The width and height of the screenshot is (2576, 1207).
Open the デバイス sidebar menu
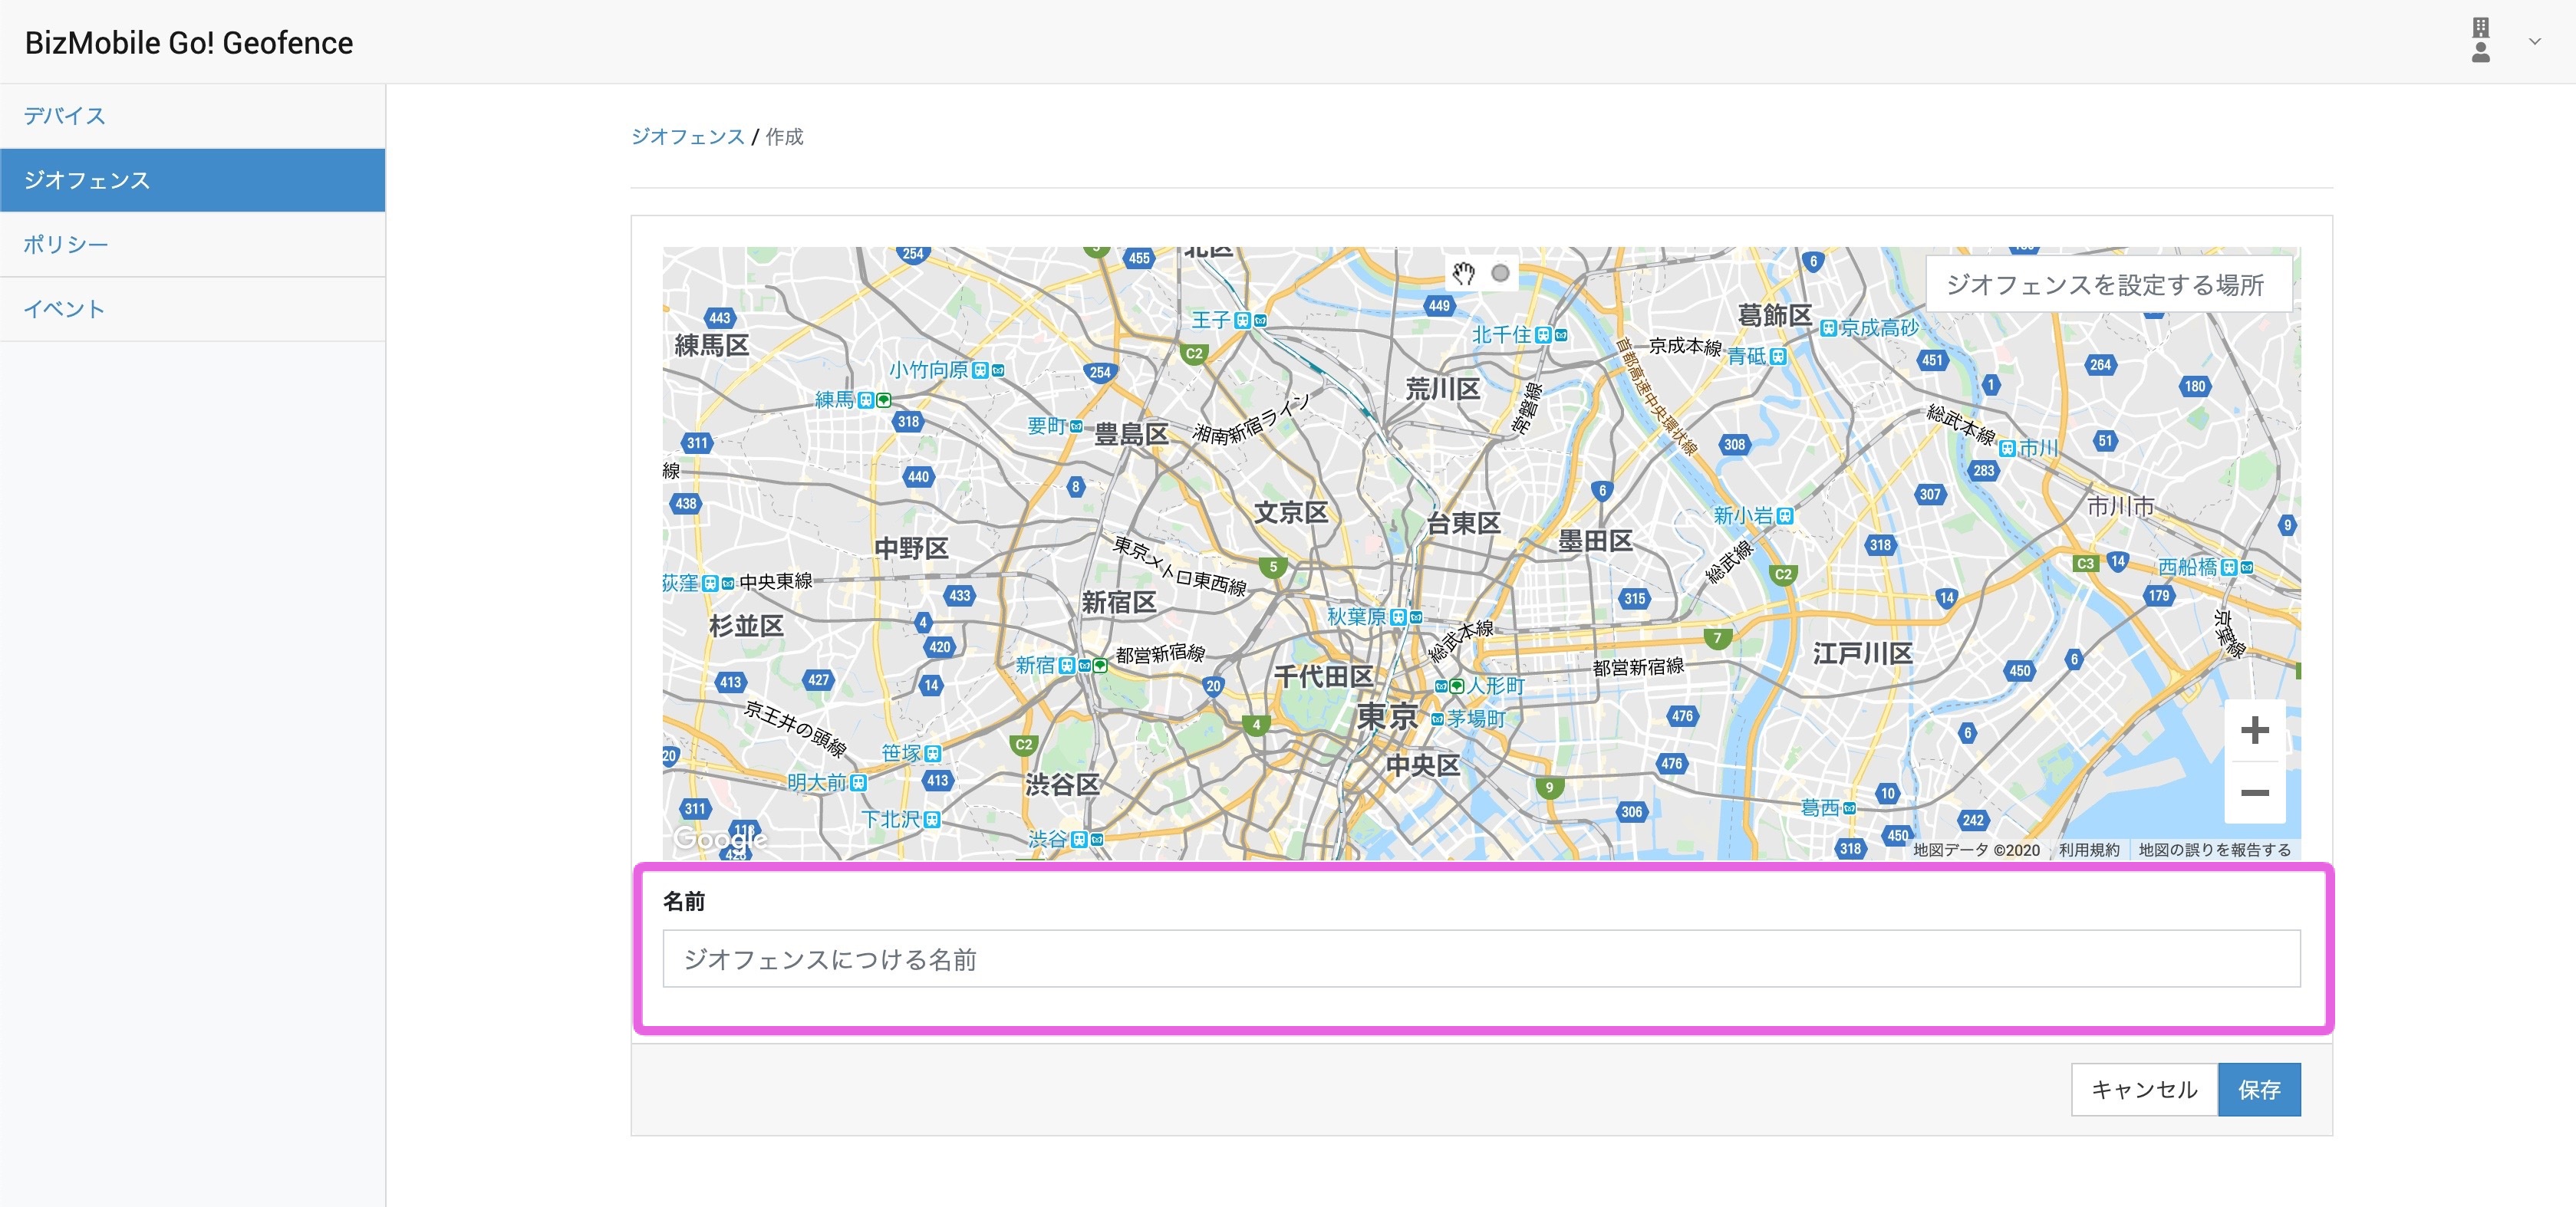(x=64, y=116)
